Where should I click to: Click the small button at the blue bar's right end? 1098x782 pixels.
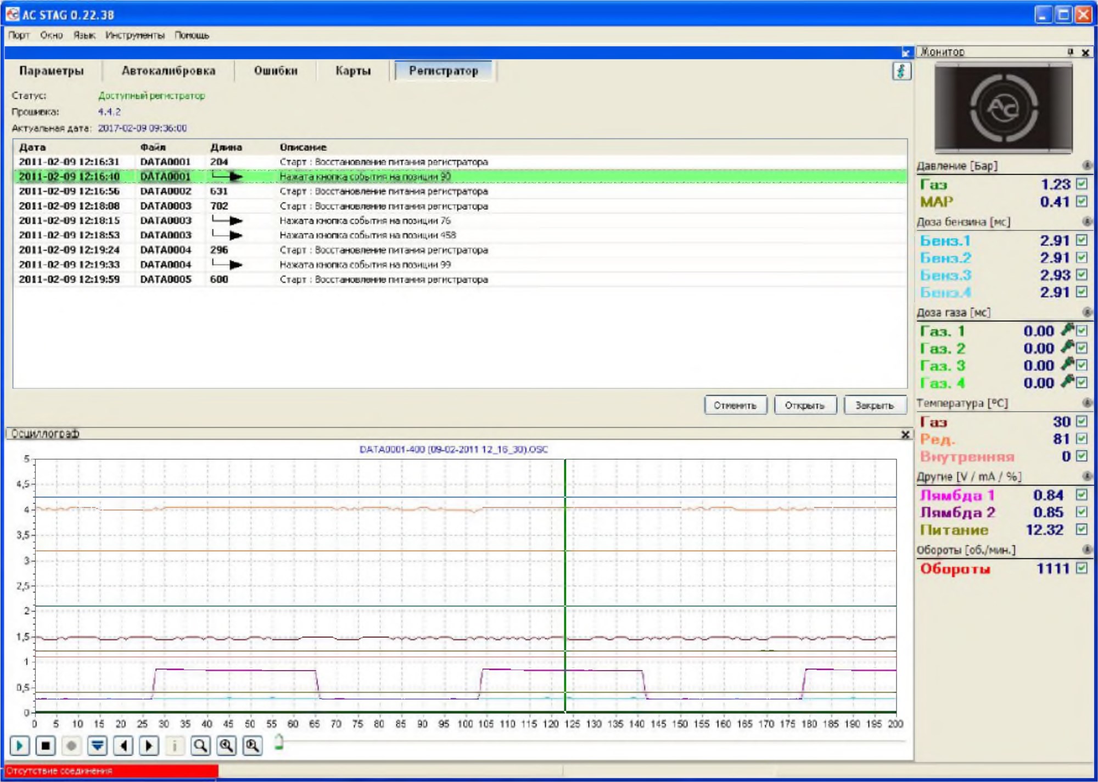pos(906,52)
